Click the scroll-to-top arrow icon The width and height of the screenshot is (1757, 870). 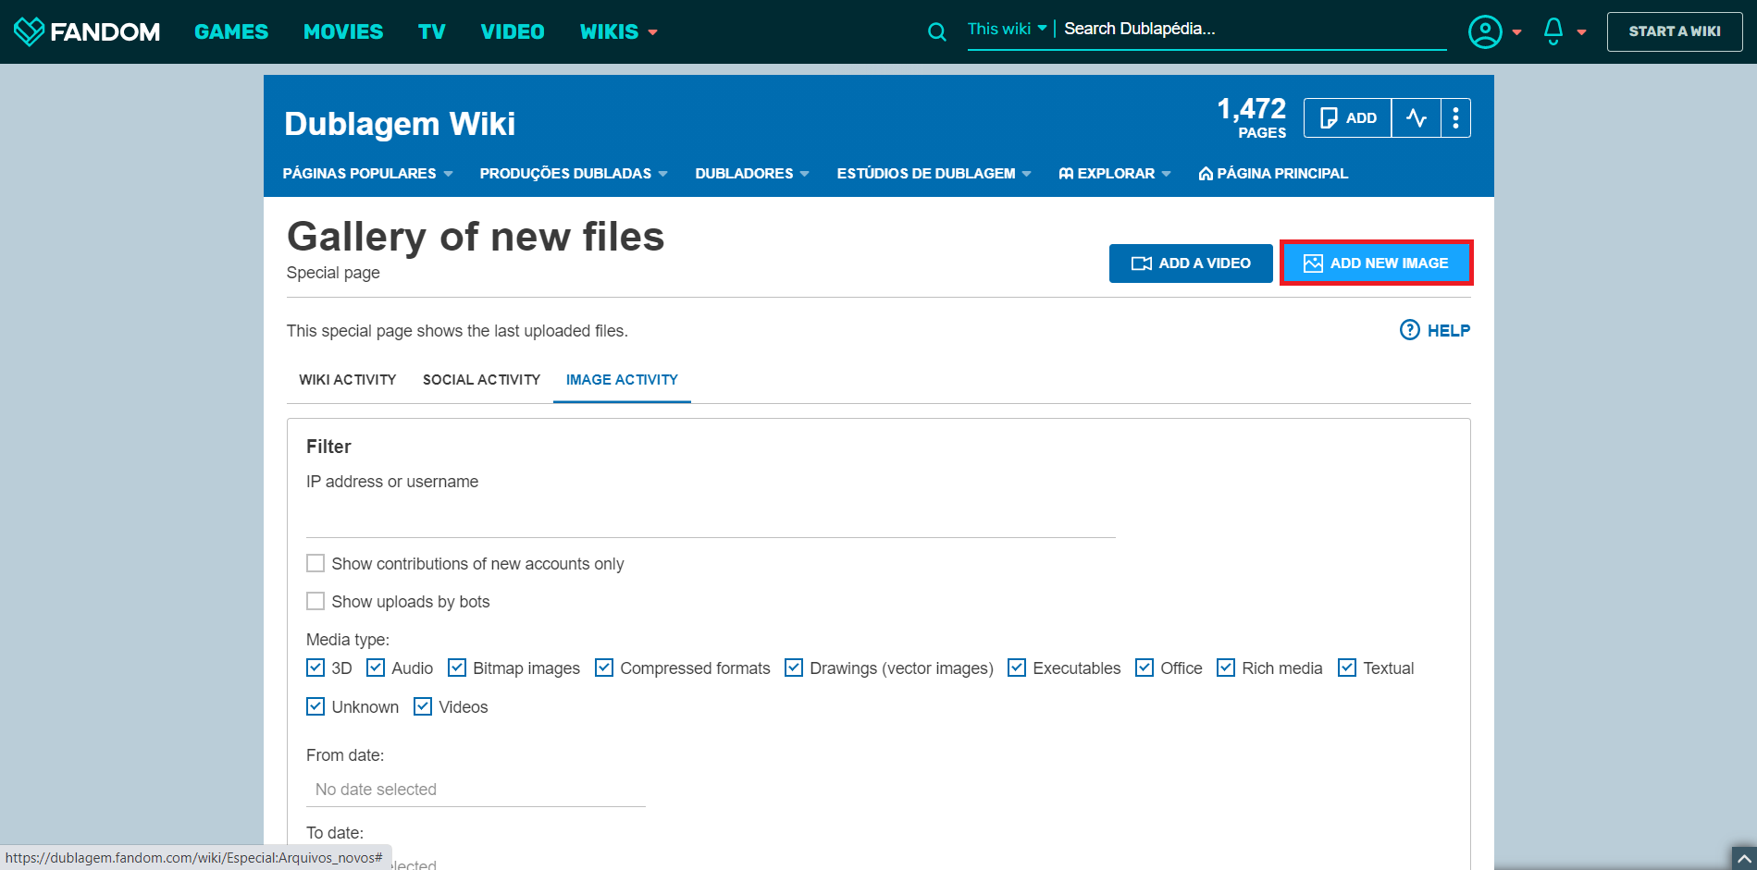(1743, 858)
